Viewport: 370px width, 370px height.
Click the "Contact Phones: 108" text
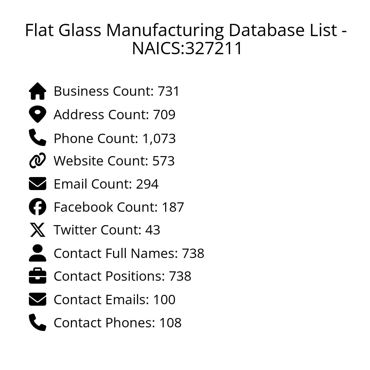[117, 323]
